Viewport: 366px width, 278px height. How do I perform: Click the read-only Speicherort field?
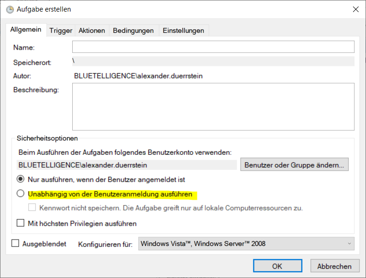click(213, 61)
